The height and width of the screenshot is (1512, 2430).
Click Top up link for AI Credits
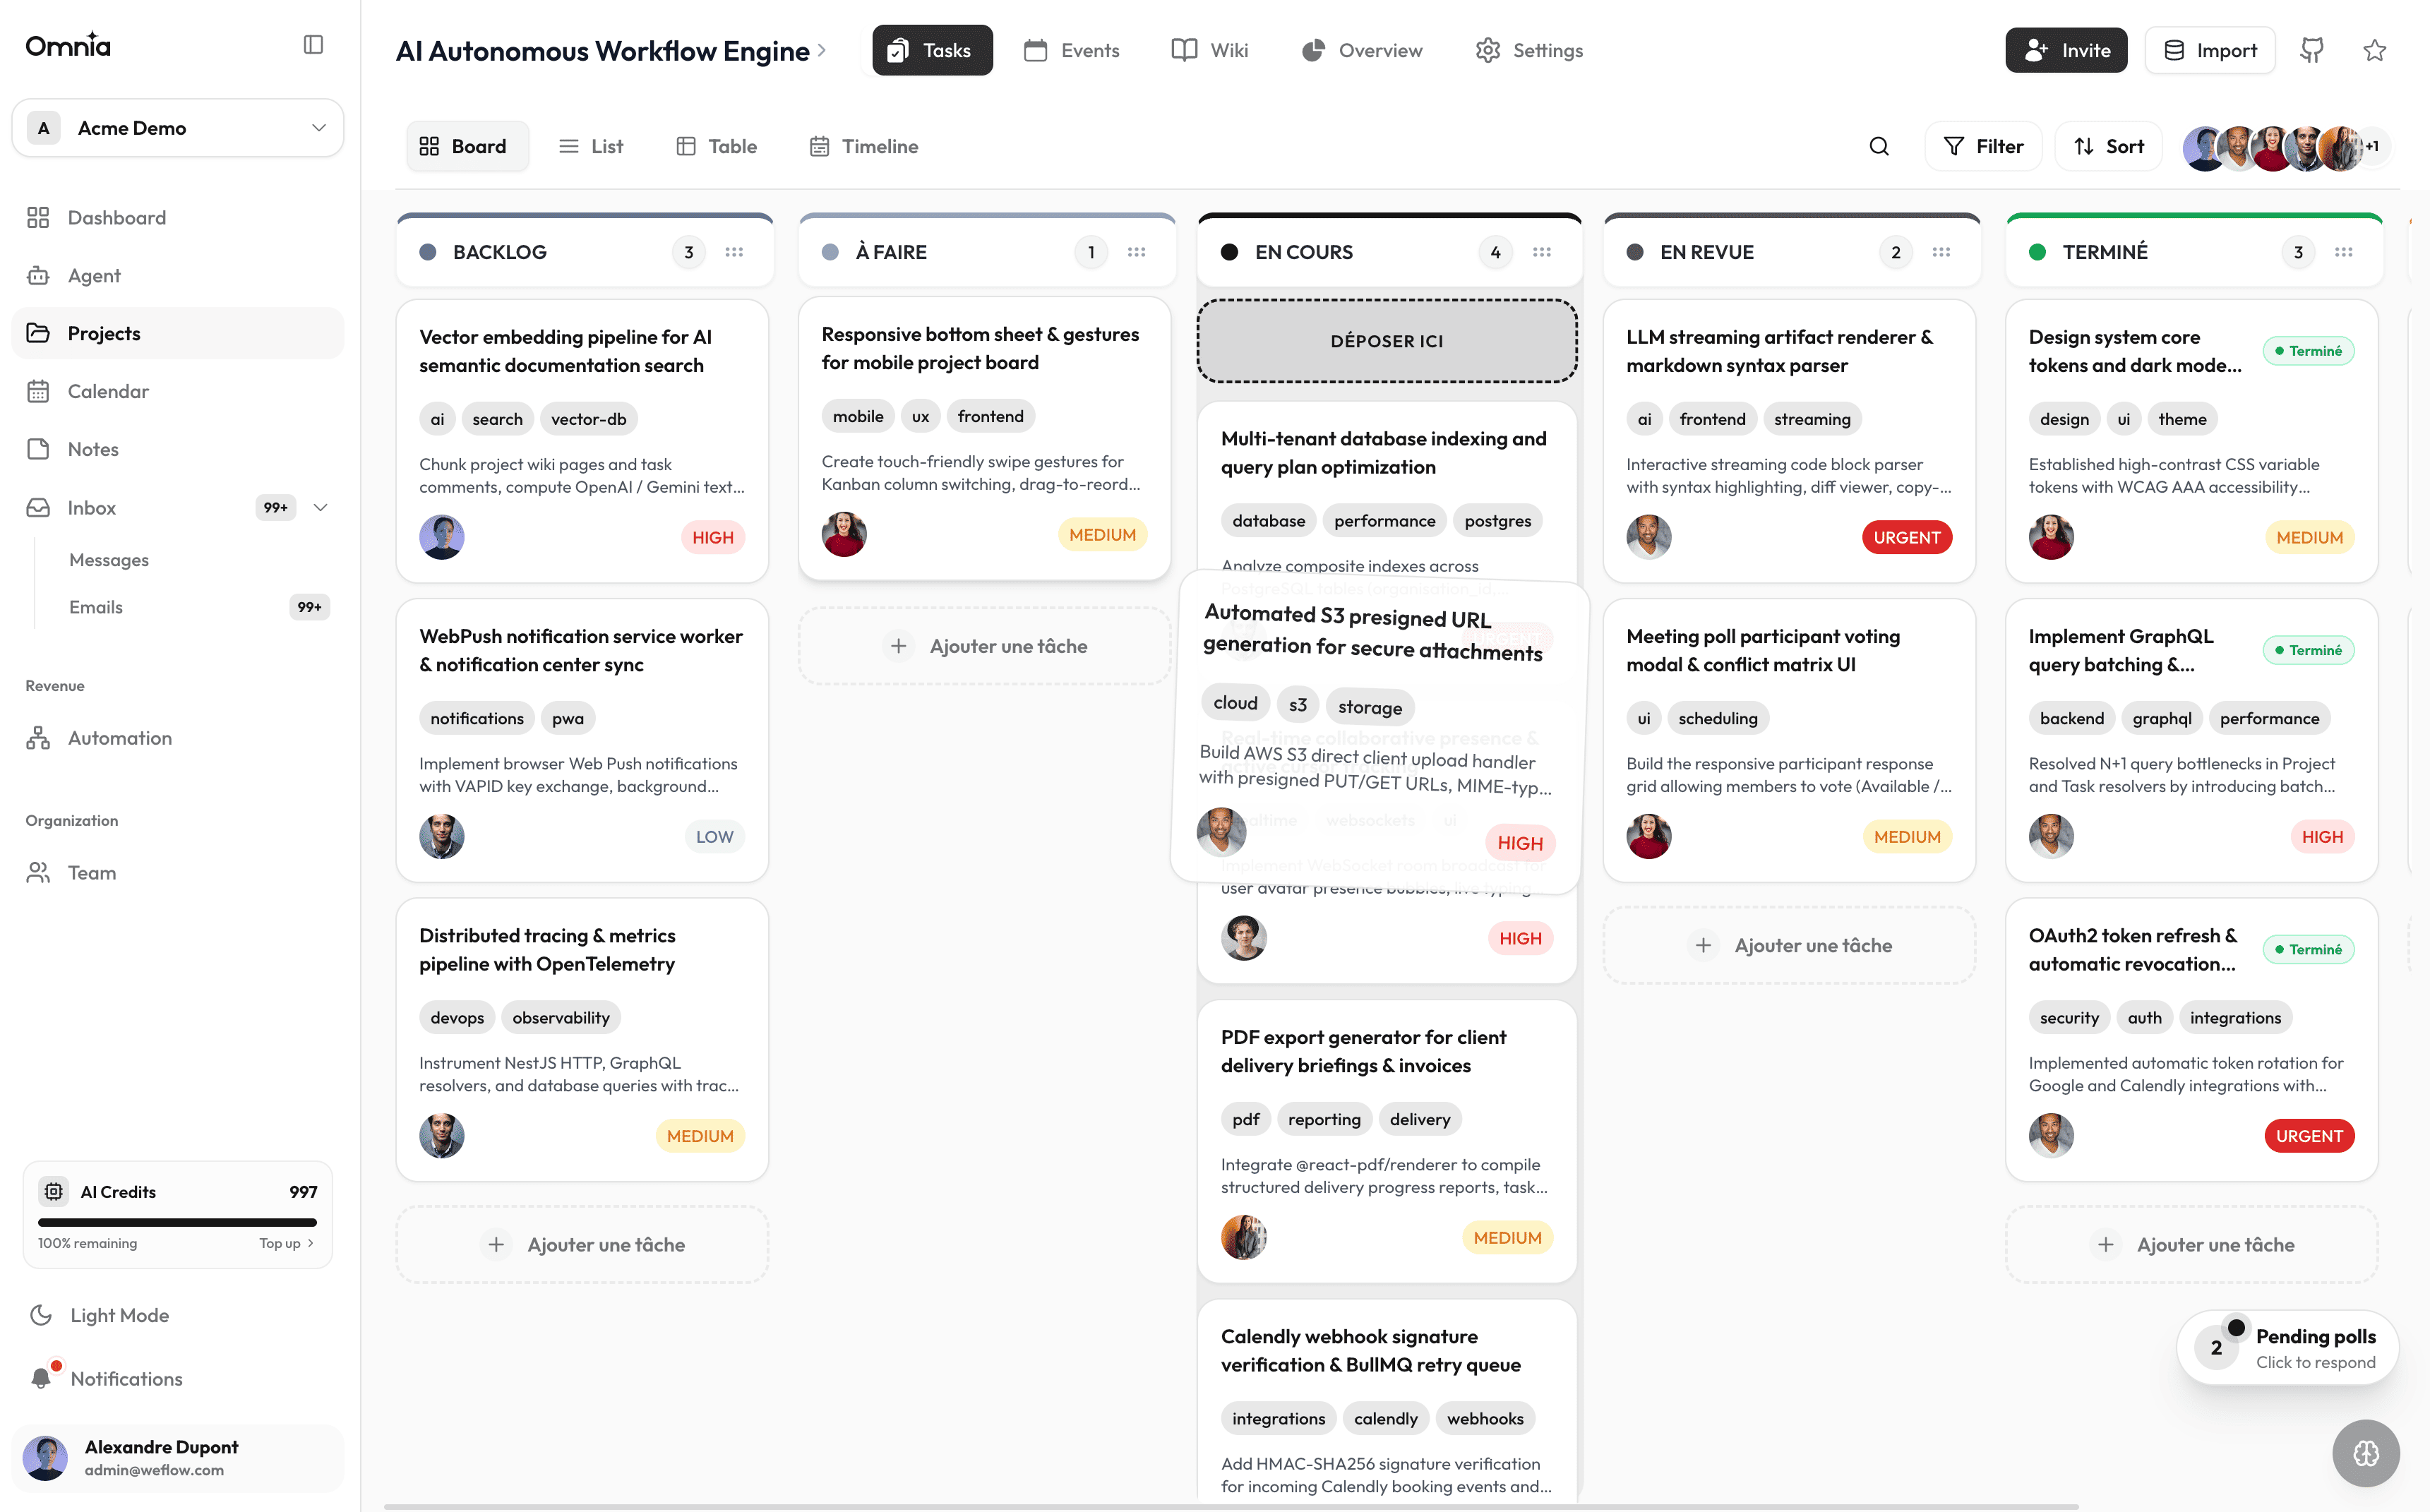tap(286, 1244)
